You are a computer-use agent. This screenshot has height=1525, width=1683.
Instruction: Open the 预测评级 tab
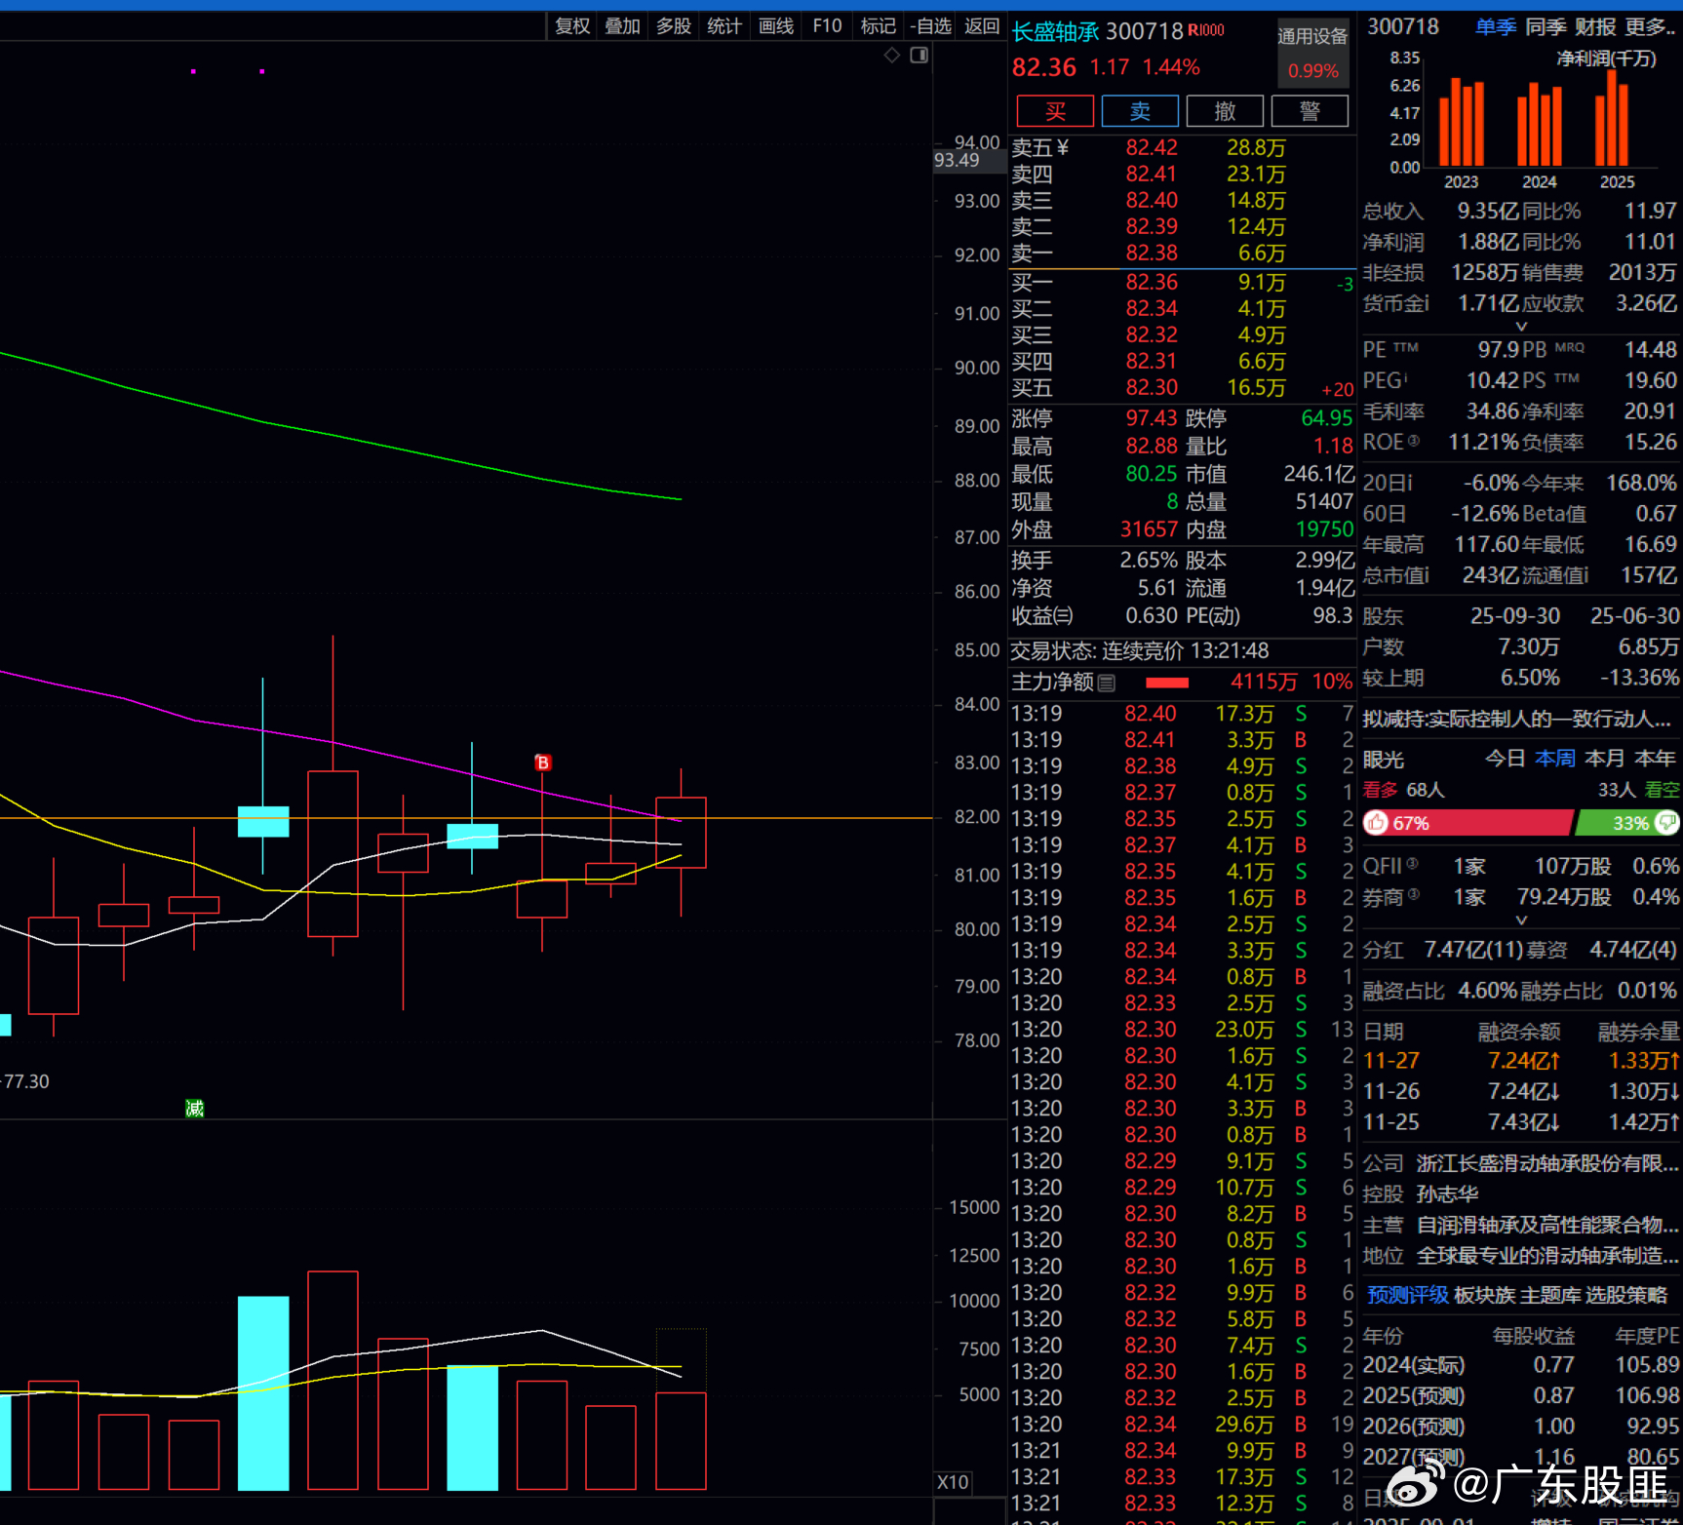1408,1295
